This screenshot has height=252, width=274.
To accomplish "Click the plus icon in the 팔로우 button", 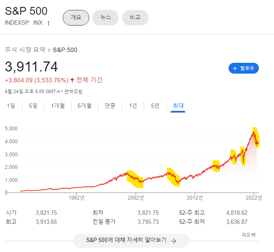I will [x=235, y=68].
